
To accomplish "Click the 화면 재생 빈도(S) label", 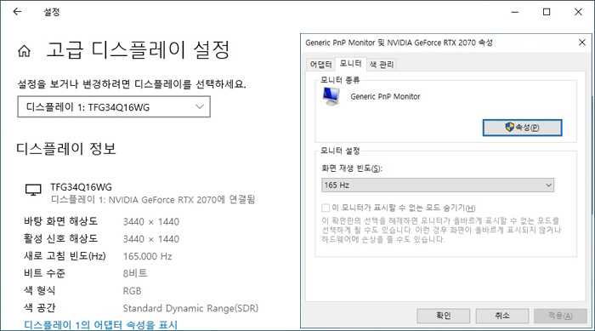I will [x=352, y=168].
